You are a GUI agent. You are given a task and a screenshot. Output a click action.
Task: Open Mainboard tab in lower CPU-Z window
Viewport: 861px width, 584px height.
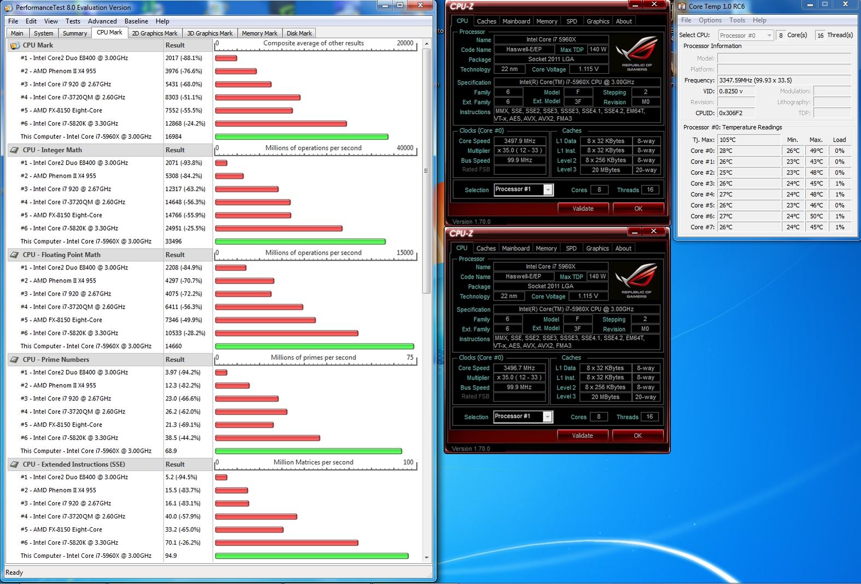[x=516, y=249]
